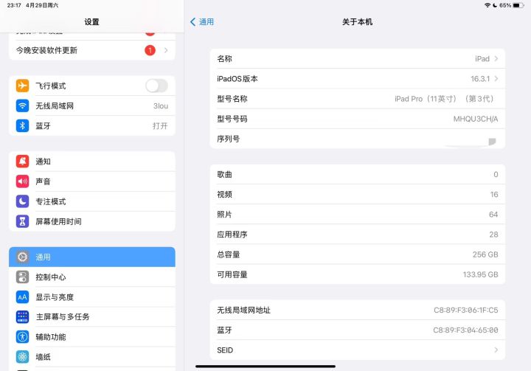Tap the red badge on 今晚安装软件更新
The image size is (531, 371).
(150, 50)
